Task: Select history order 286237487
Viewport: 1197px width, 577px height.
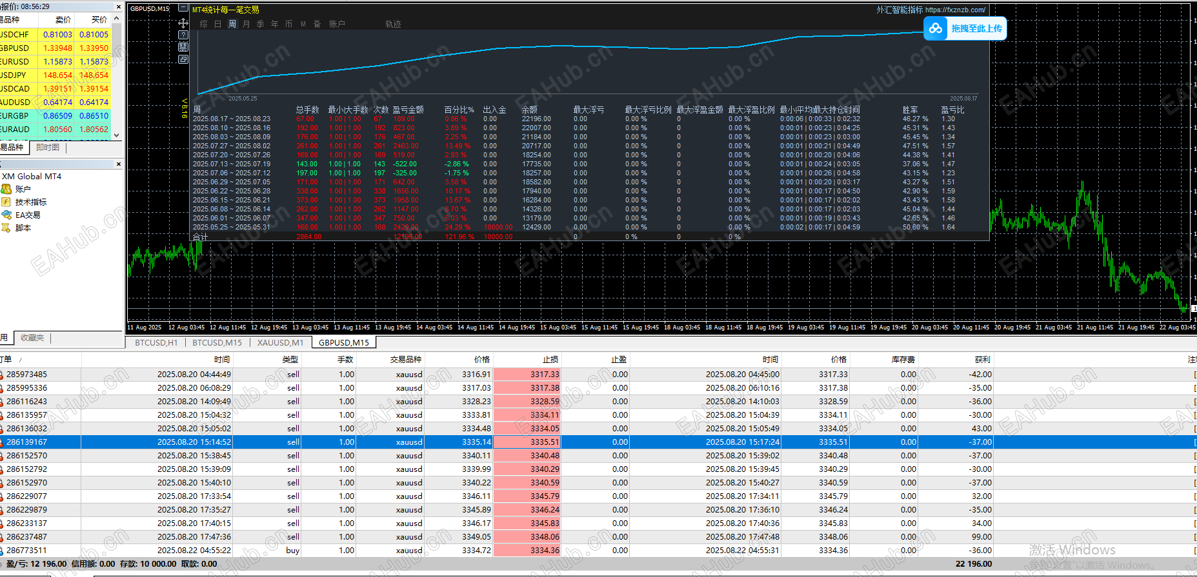Action: tap(598, 537)
